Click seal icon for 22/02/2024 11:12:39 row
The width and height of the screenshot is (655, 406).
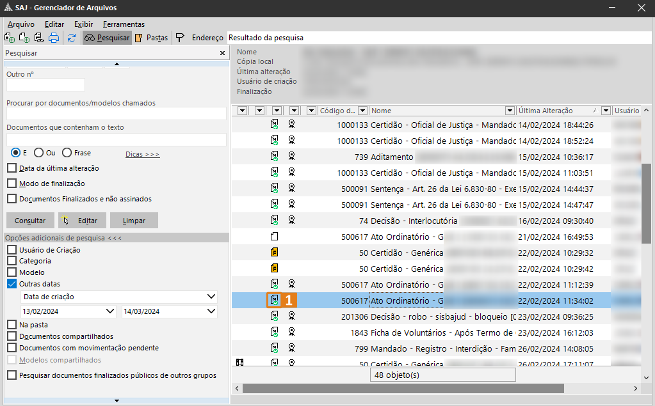[291, 285]
